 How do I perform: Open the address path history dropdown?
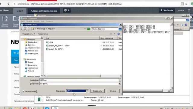85,29
